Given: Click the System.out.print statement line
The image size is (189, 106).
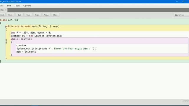Looking at the screenshot, I should tap(56, 49).
